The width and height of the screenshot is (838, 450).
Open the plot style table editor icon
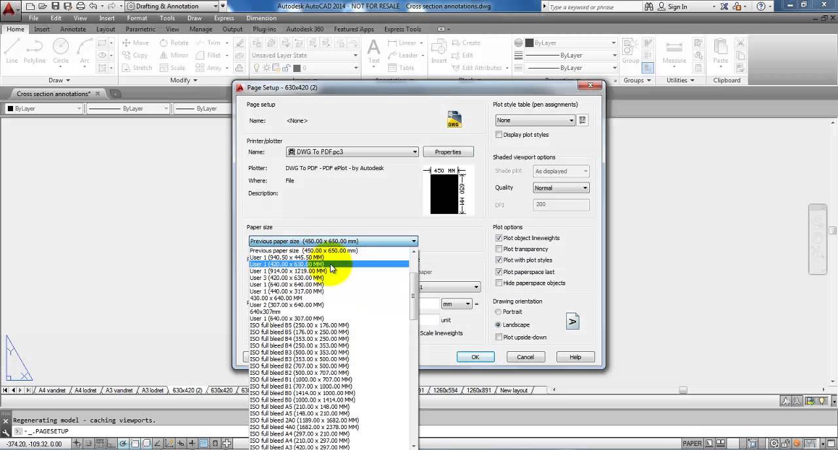click(583, 120)
